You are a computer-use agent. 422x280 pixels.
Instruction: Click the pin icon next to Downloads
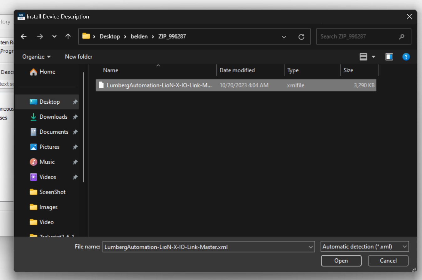[75, 117]
